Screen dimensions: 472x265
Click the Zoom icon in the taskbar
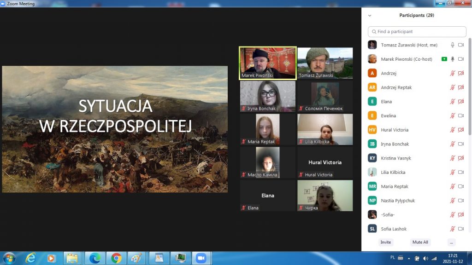[200, 258]
